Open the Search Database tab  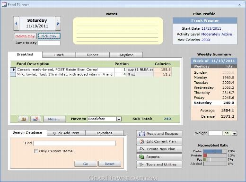click(27, 132)
